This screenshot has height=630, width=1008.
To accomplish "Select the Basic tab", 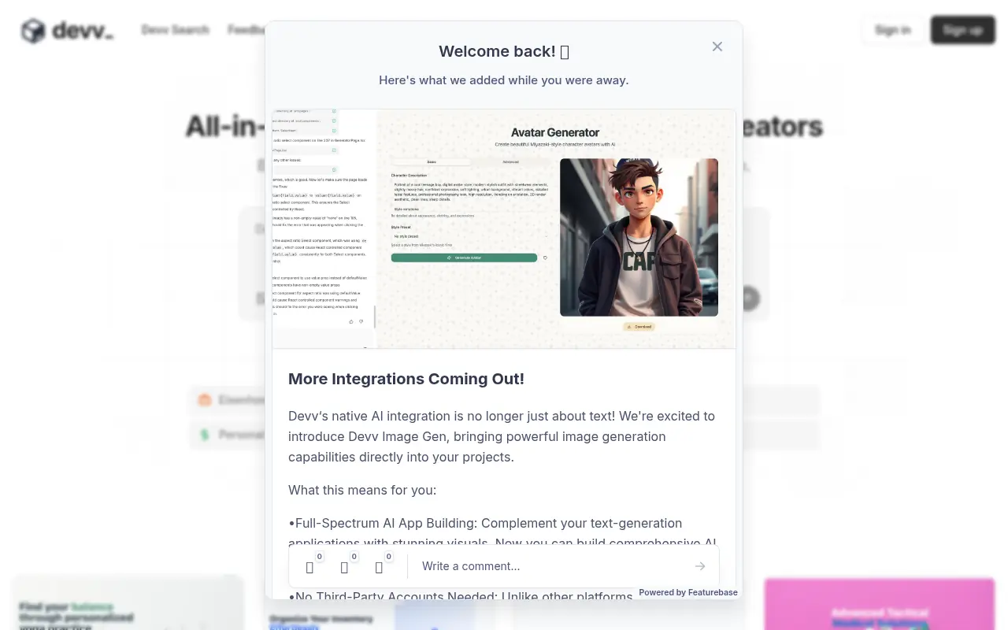I will pos(432,161).
